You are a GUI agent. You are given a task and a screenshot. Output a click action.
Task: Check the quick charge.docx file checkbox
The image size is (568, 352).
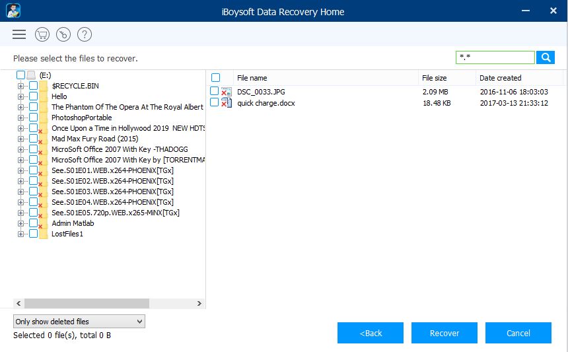click(x=215, y=102)
